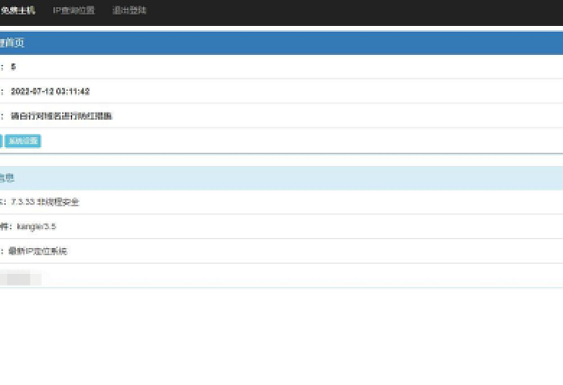The height and width of the screenshot is (385, 563).
Task: Select 退出登陆 to log out
Action: click(x=129, y=11)
